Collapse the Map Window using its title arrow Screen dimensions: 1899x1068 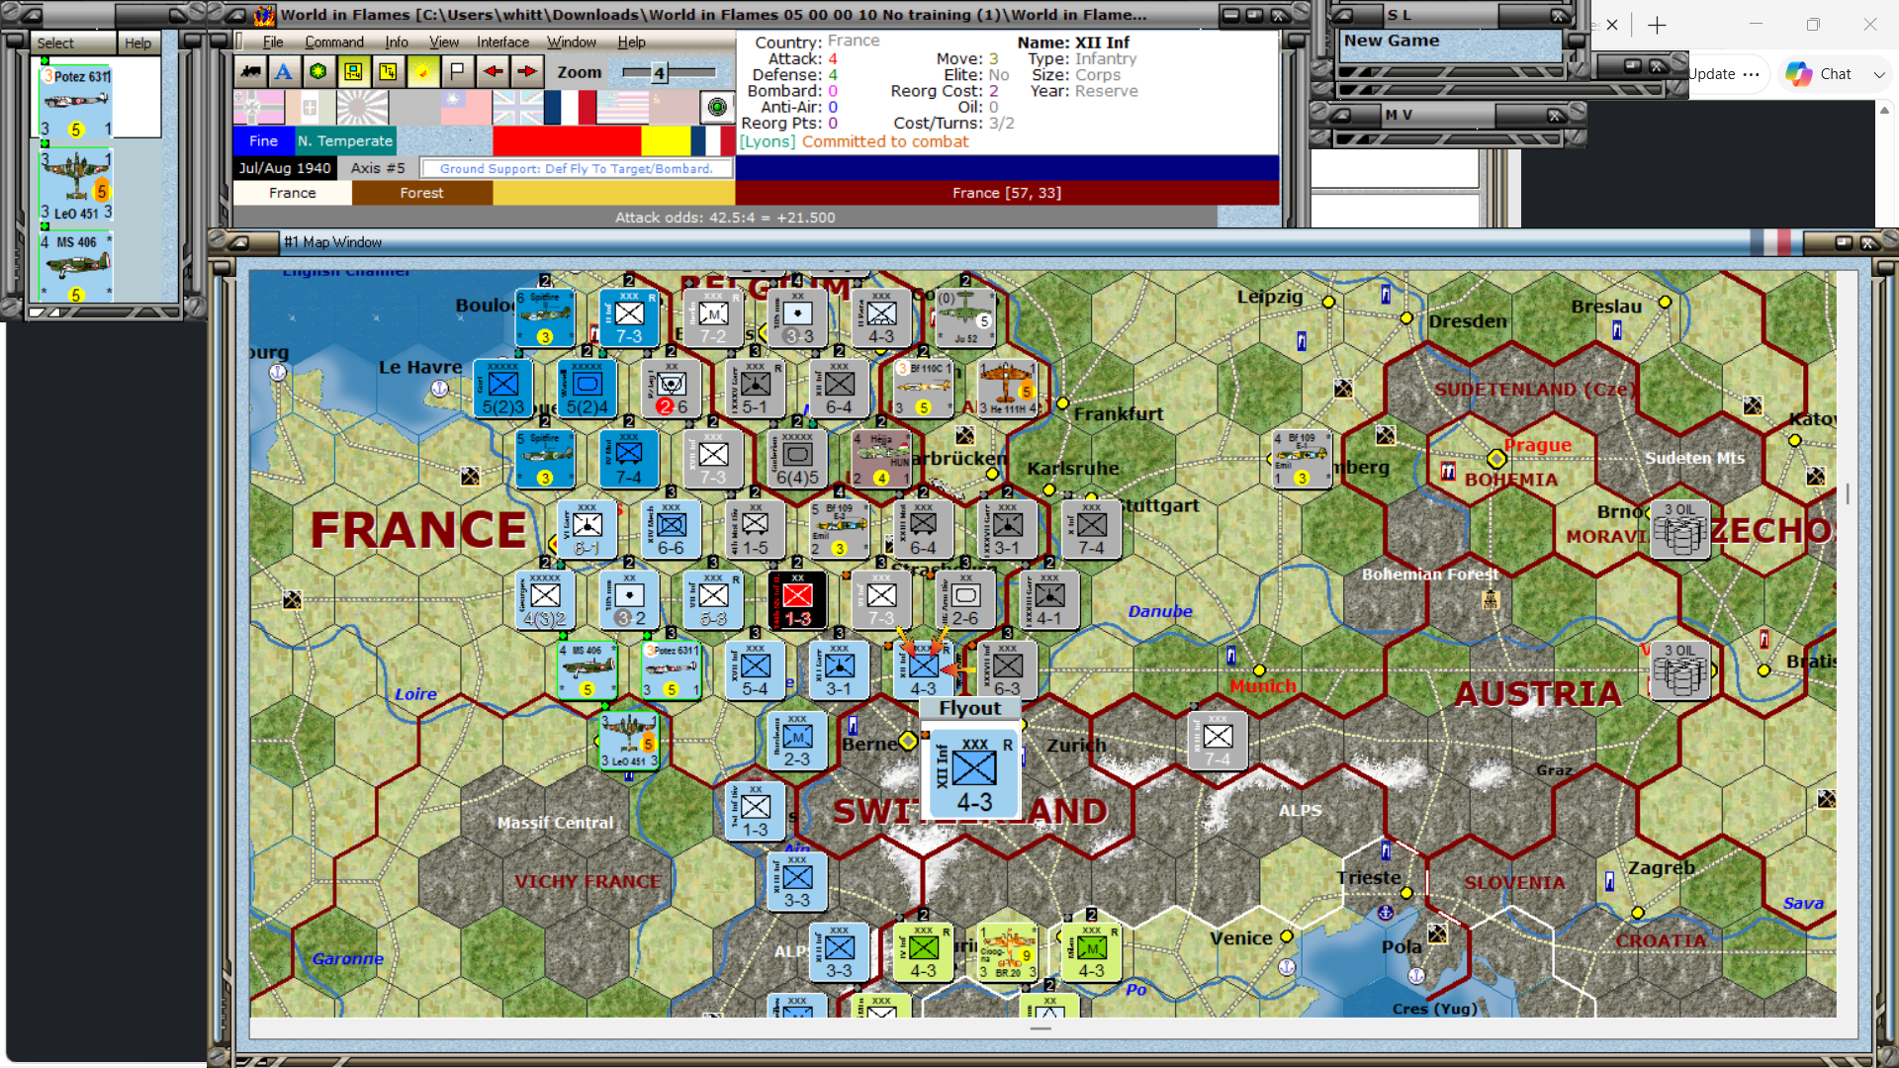[239, 242]
